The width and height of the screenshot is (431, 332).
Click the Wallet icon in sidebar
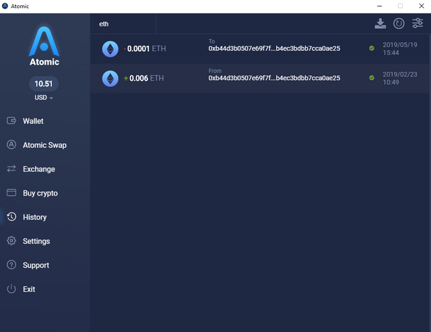coord(11,121)
